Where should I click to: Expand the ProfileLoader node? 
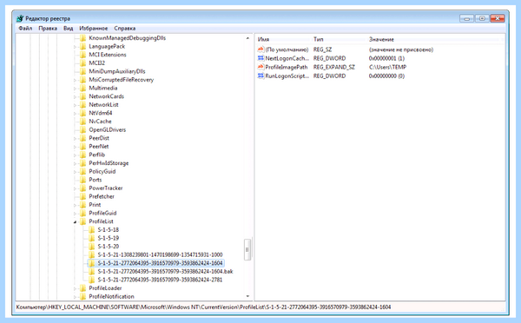[x=75, y=288]
